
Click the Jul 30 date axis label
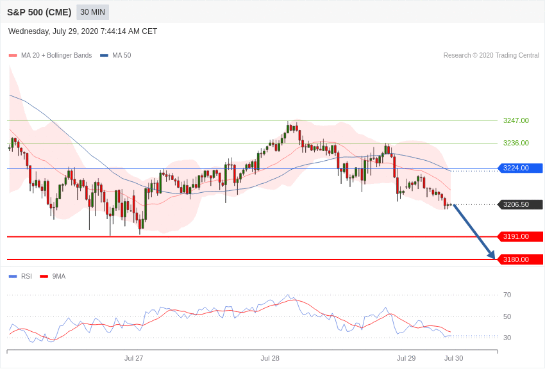[x=453, y=358]
